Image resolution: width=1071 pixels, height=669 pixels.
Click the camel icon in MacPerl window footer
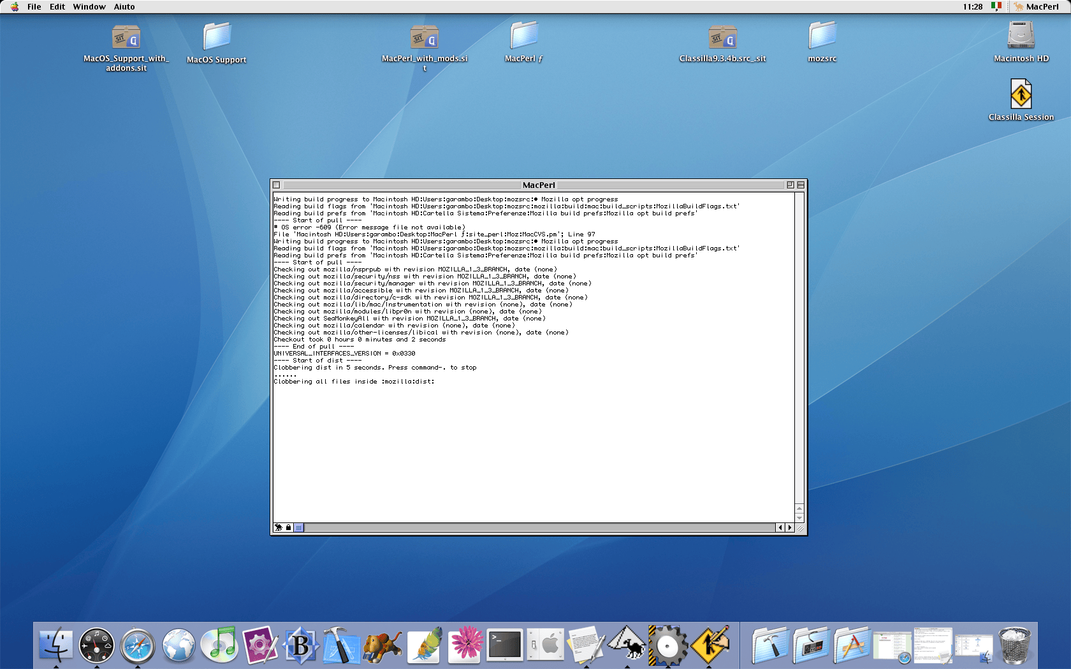pyautogui.click(x=279, y=528)
